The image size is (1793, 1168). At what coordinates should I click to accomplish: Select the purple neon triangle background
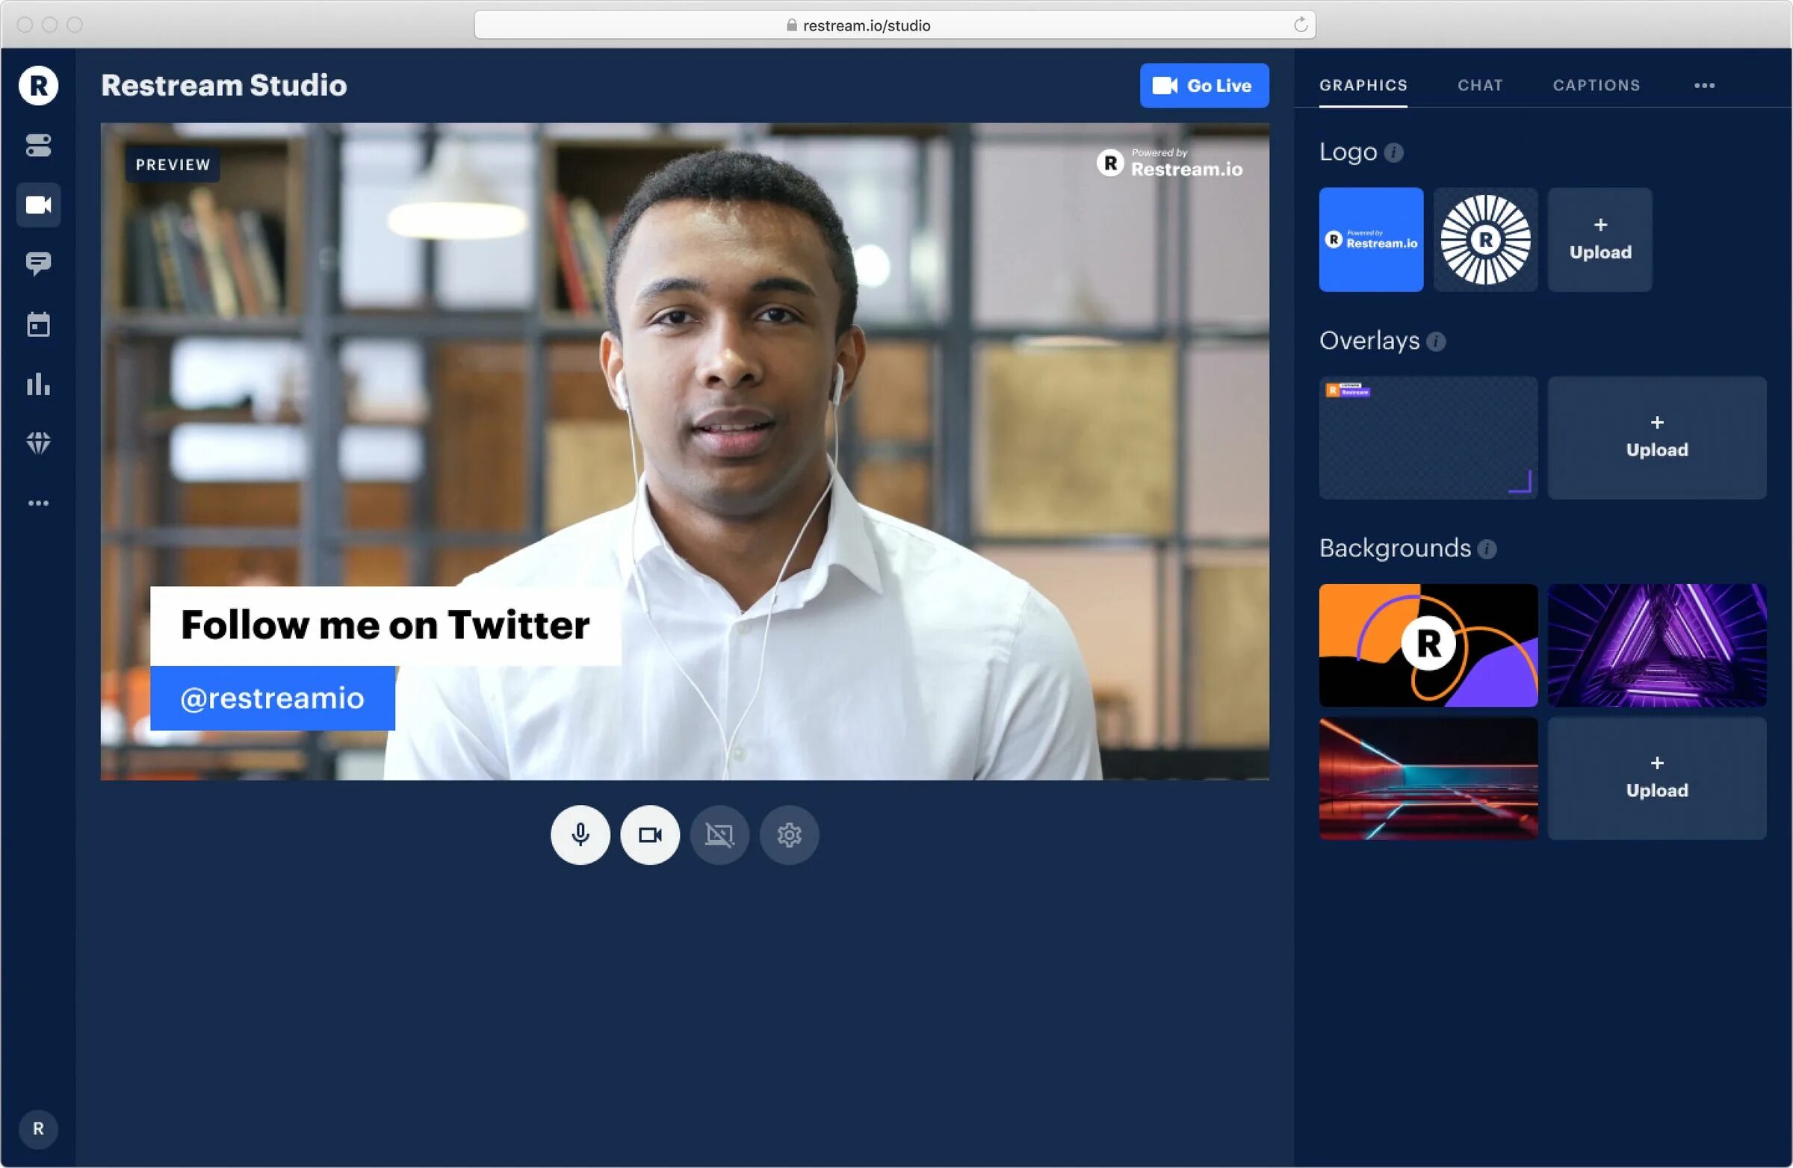pyautogui.click(x=1656, y=644)
